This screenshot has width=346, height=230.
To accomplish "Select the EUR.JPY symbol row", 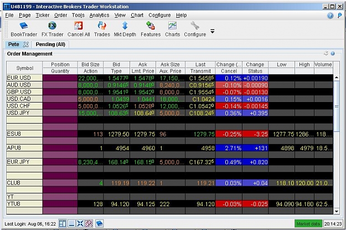I will (x=24, y=162).
